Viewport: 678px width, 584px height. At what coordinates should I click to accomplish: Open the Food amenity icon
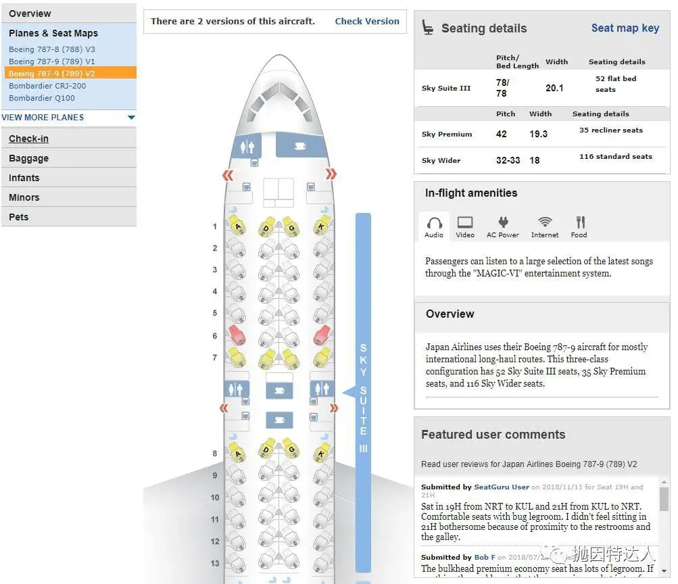click(x=579, y=227)
